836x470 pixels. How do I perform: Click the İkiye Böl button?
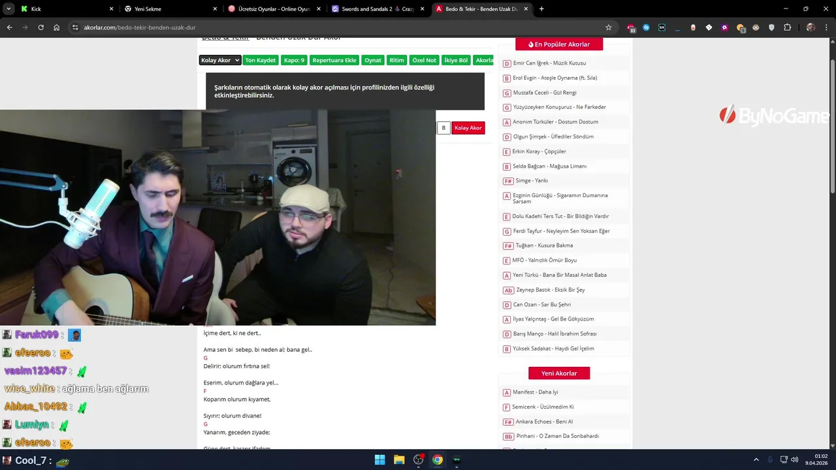[456, 60]
